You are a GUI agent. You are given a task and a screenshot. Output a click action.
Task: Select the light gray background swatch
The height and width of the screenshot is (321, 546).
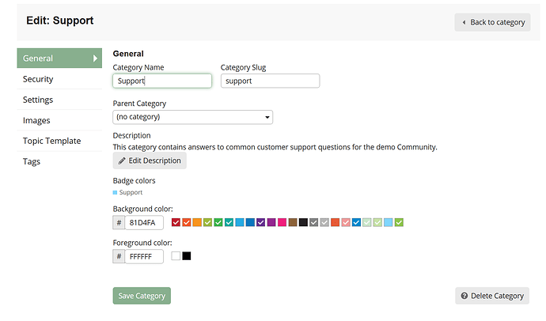click(324, 222)
